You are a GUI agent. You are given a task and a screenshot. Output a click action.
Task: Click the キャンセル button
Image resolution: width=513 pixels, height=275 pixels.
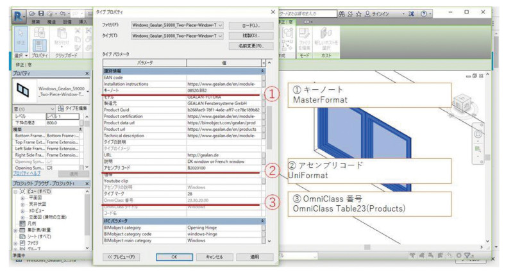215,257
